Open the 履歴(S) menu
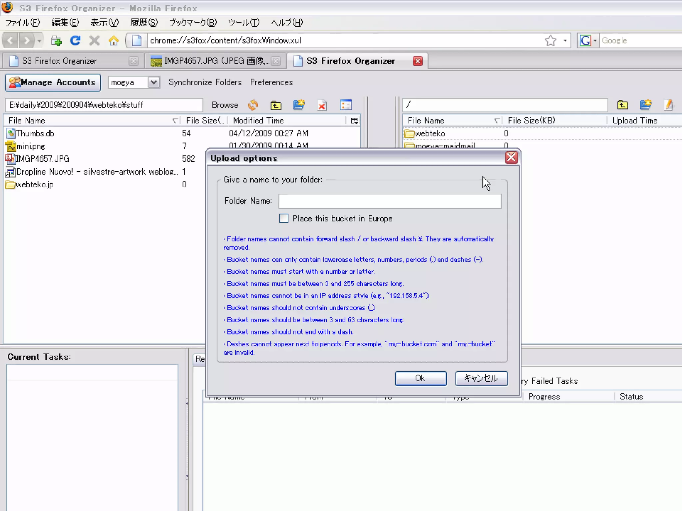This screenshot has height=511, width=682. pyautogui.click(x=144, y=23)
